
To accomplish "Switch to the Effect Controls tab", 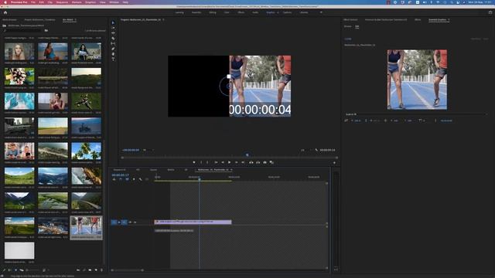I will tap(350, 20).
